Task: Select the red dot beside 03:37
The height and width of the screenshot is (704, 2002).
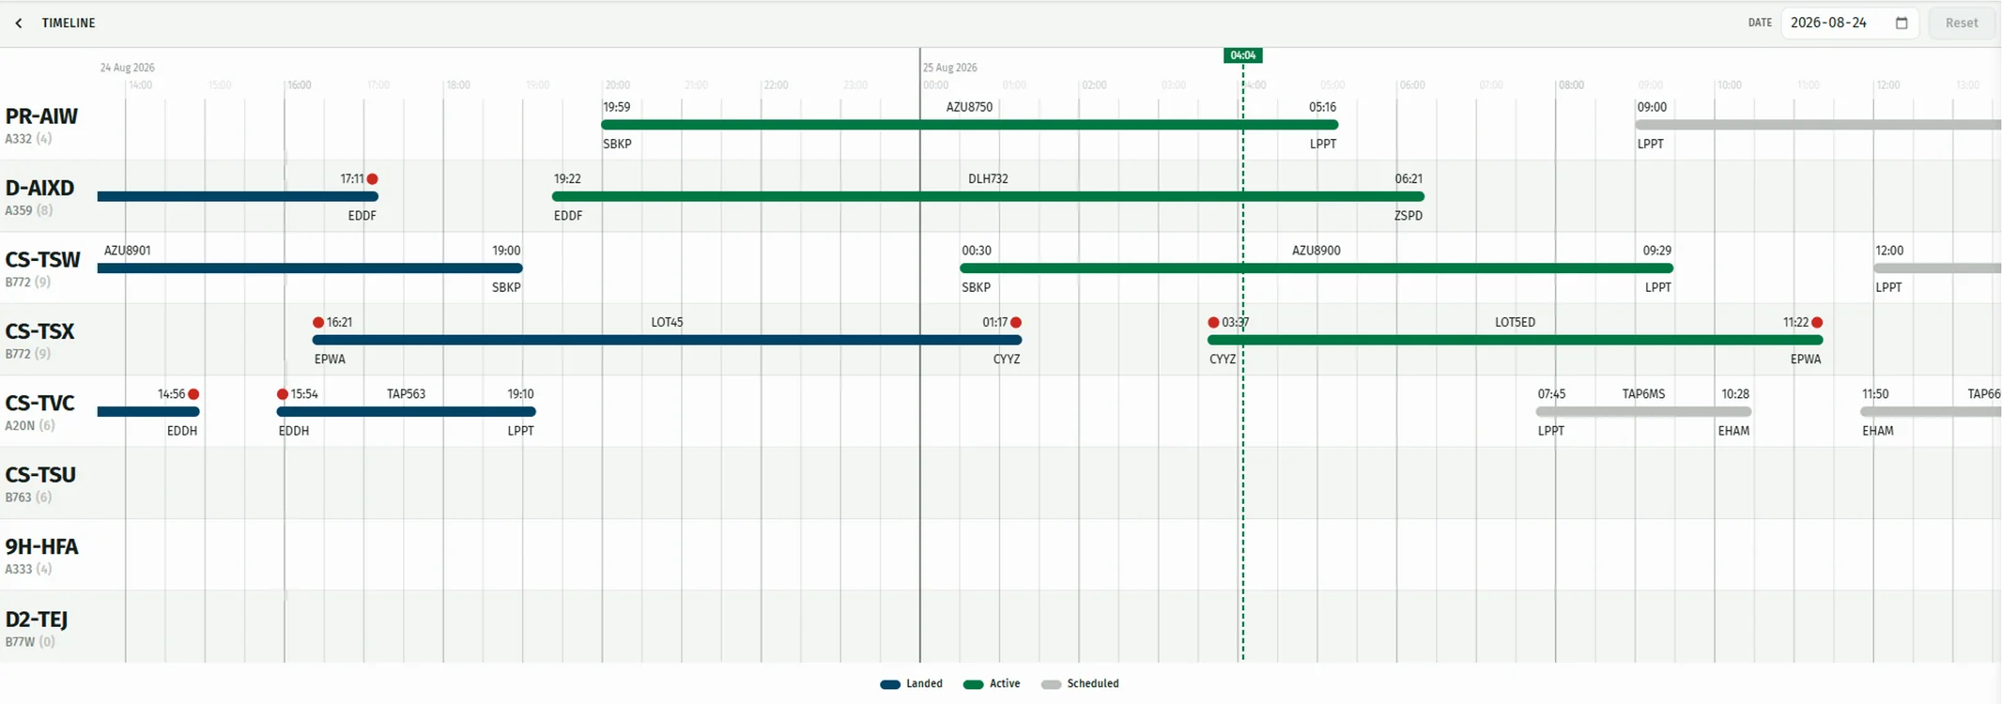Action: 1213,322
